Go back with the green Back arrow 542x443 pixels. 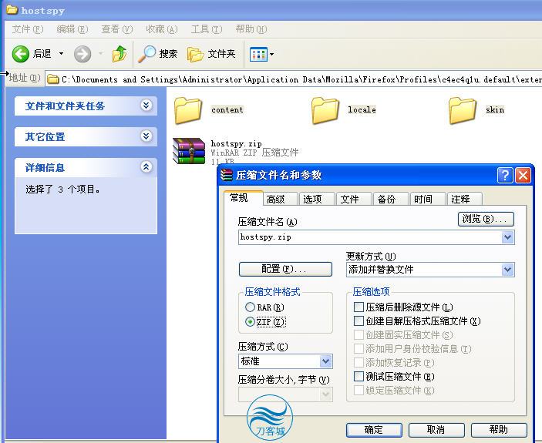(20, 54)
